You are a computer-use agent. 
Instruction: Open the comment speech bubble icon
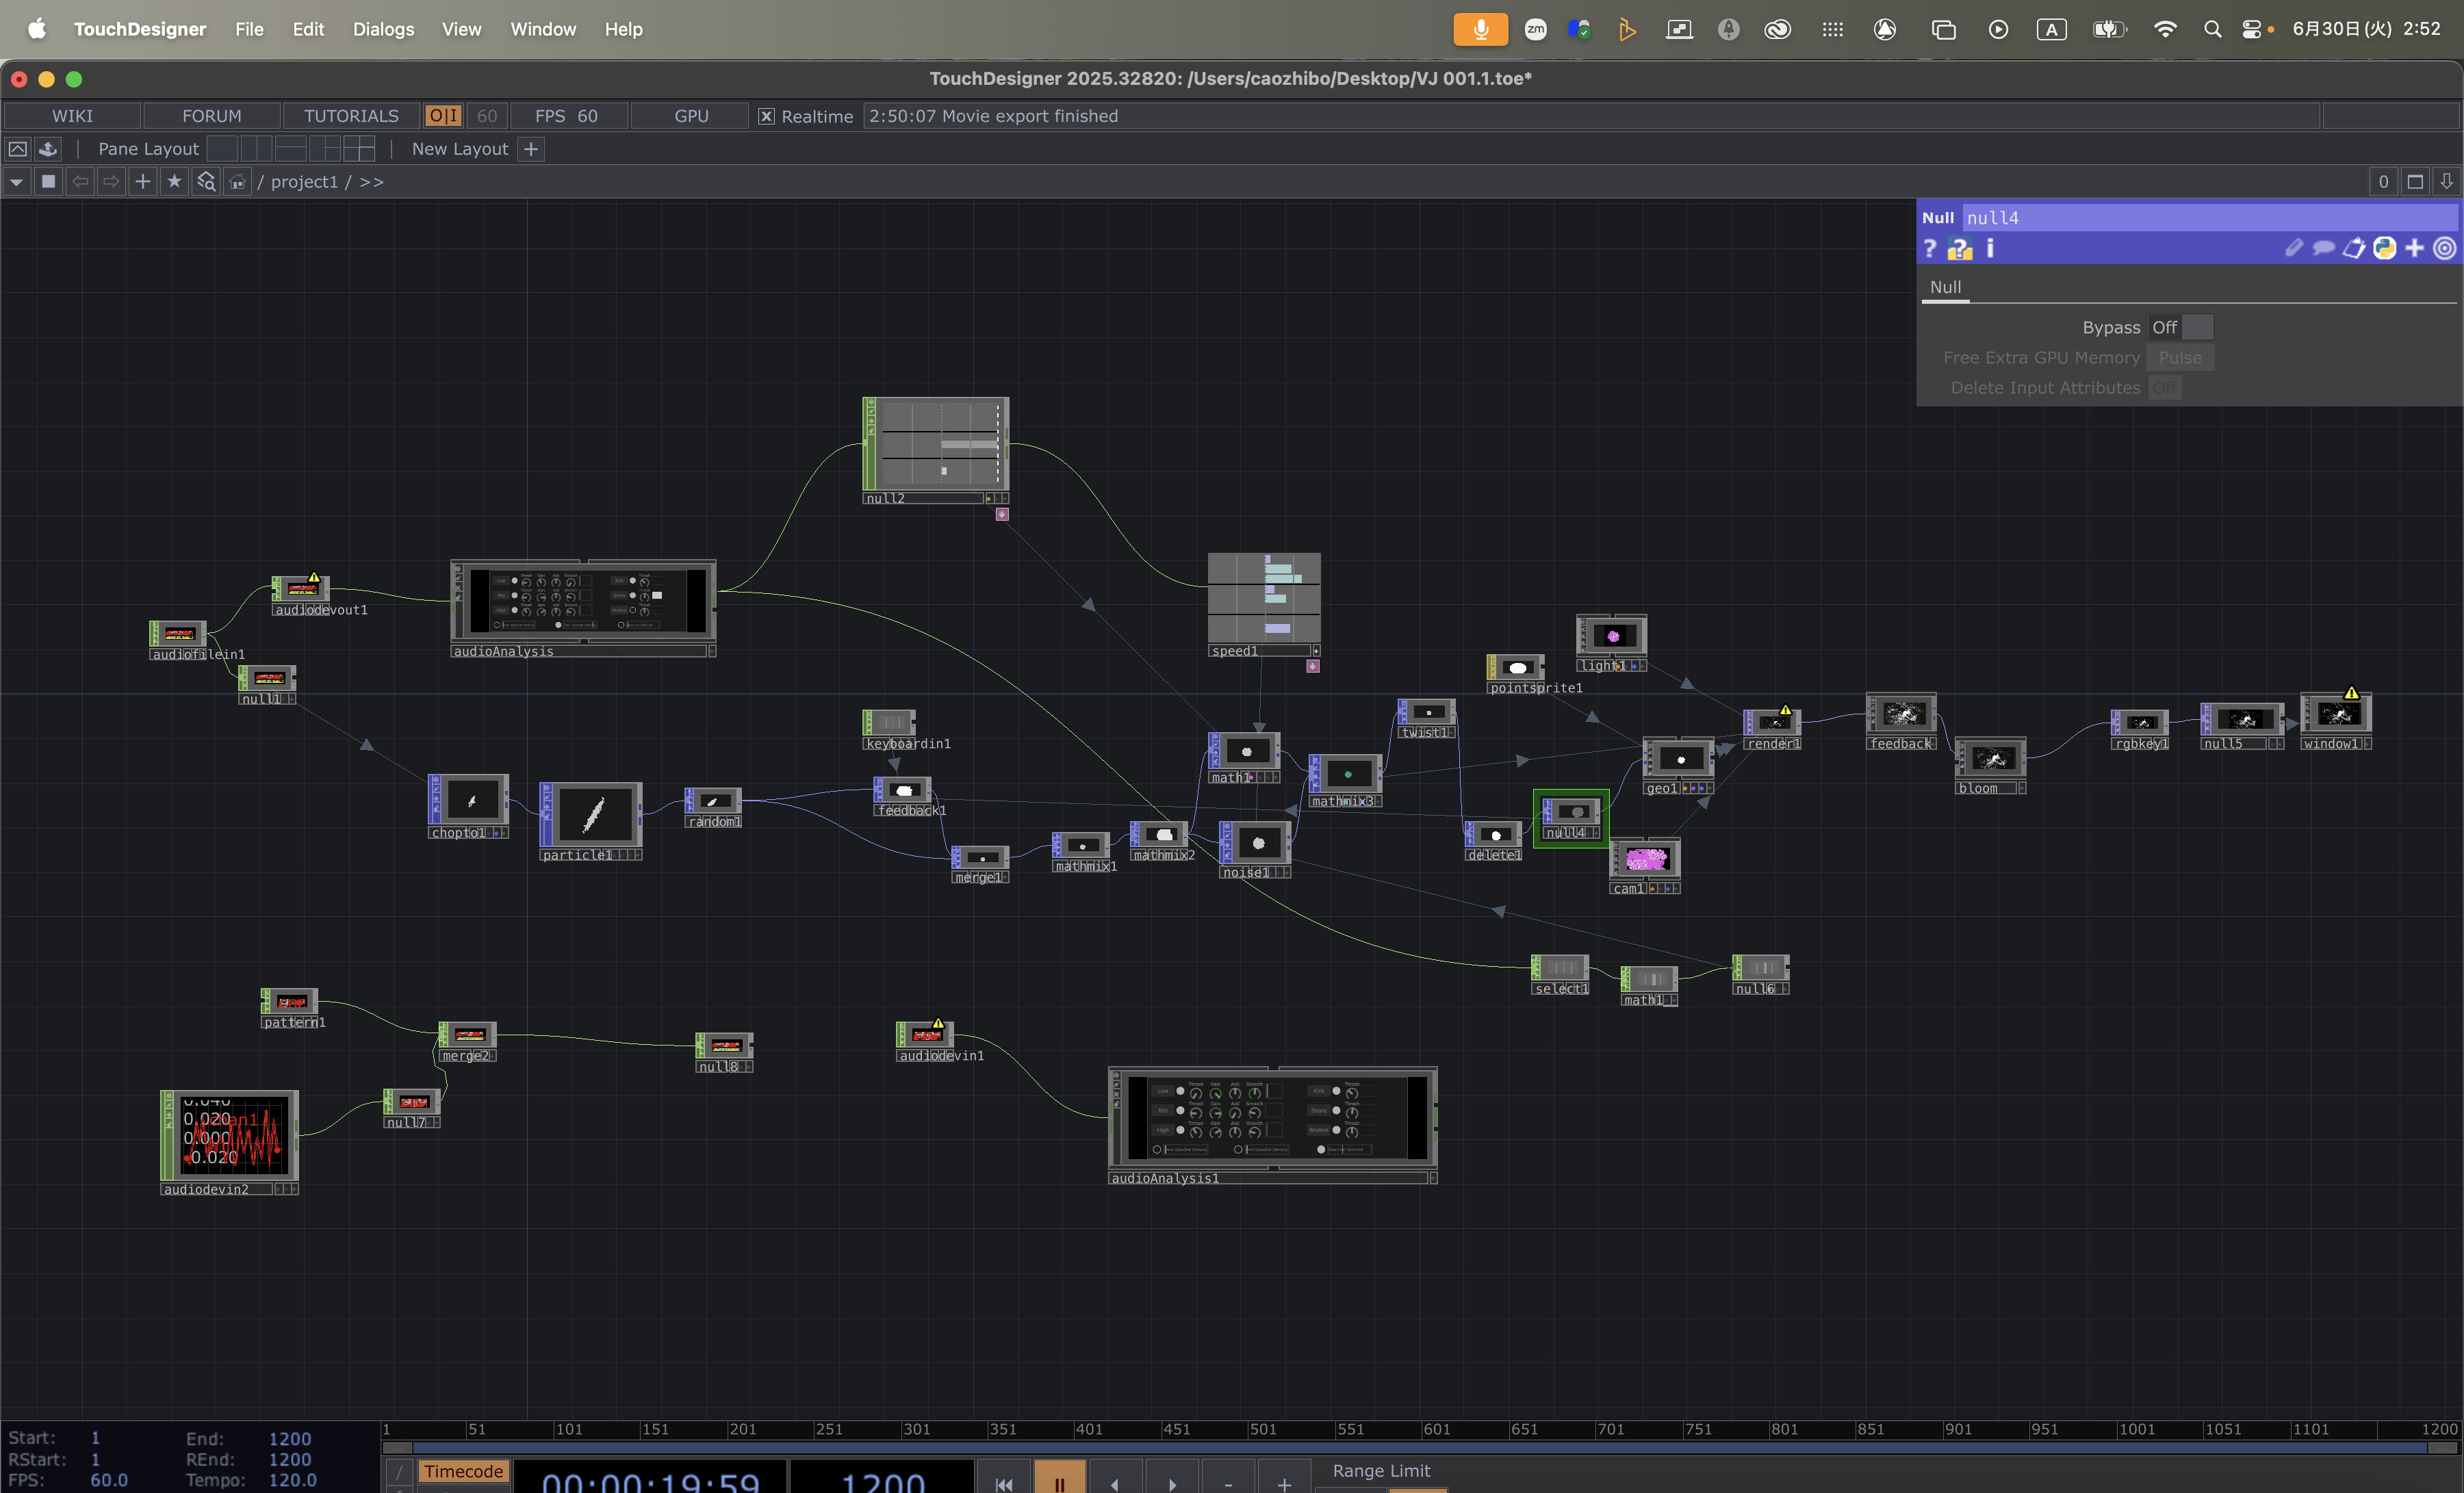(2324, 248)
